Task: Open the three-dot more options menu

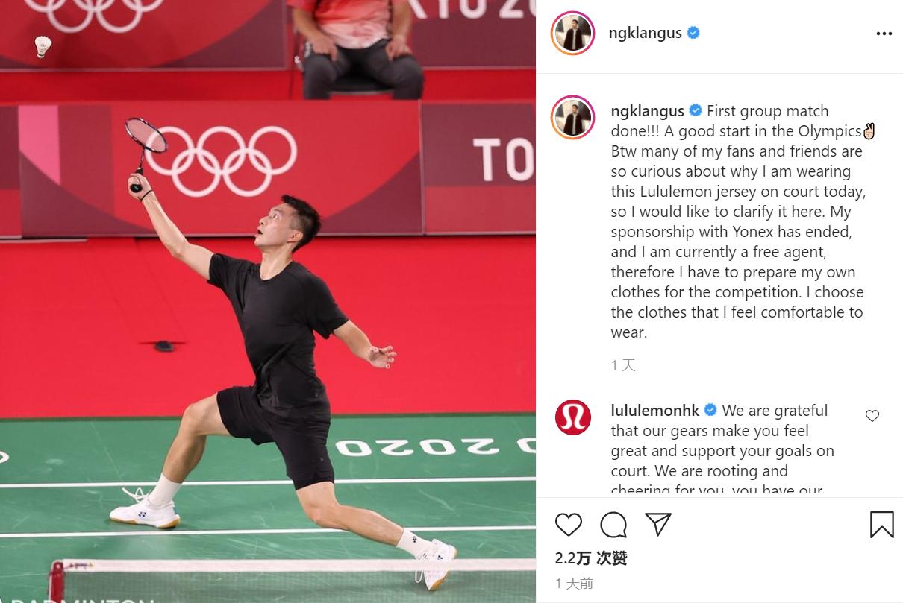Action: tap(884, 34)
